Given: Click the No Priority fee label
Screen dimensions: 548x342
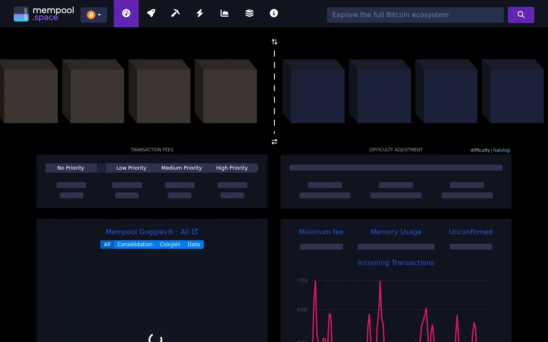Looking at the screenshot, I should (71, 168).
